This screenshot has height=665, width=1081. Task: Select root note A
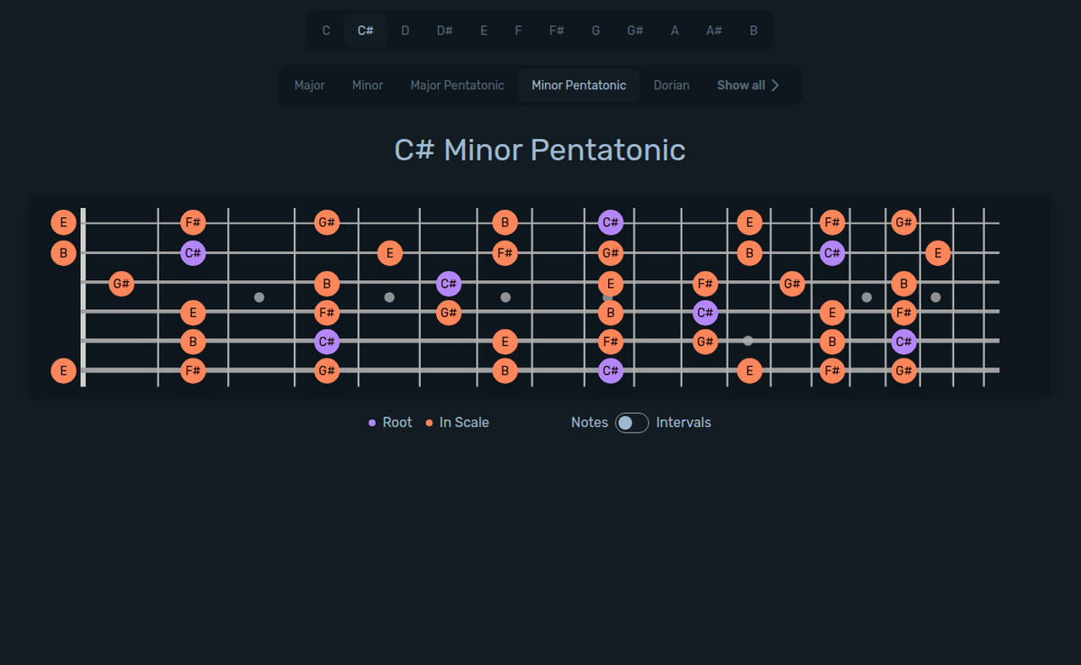coord(675,31)
